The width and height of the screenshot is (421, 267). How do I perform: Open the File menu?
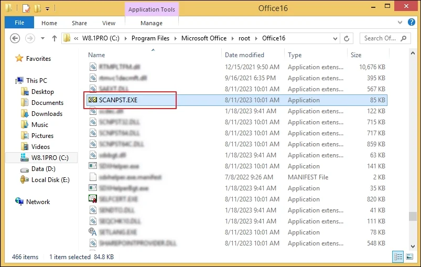19,23
